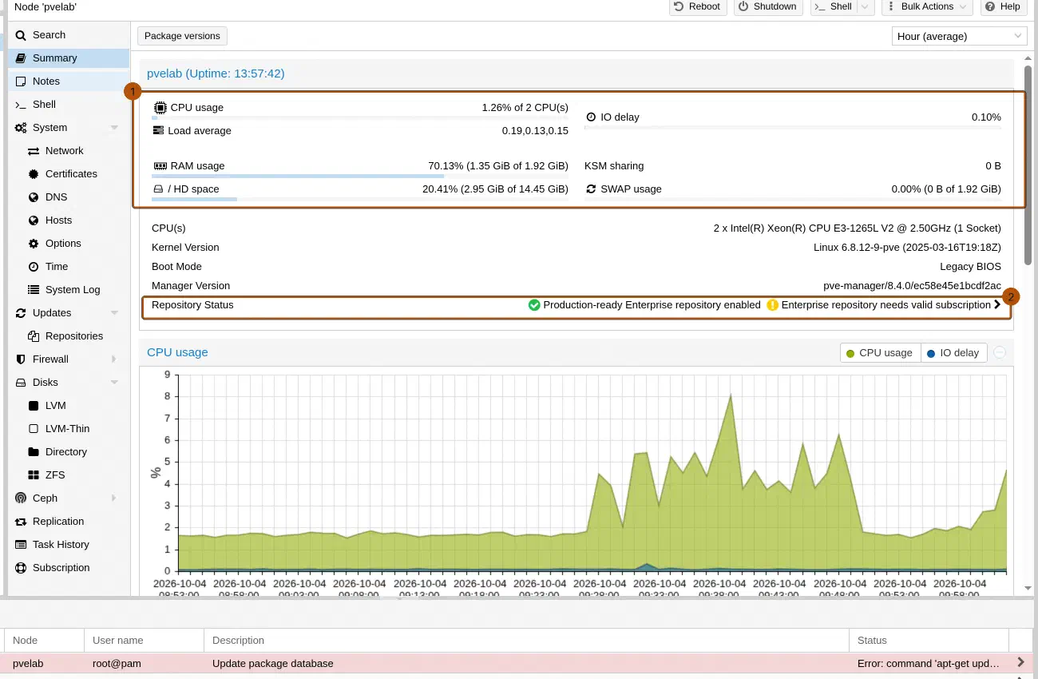The height and width of the screenshot is (679, 1038).
Task: Open Network settings icon
Action: [34, 151]
